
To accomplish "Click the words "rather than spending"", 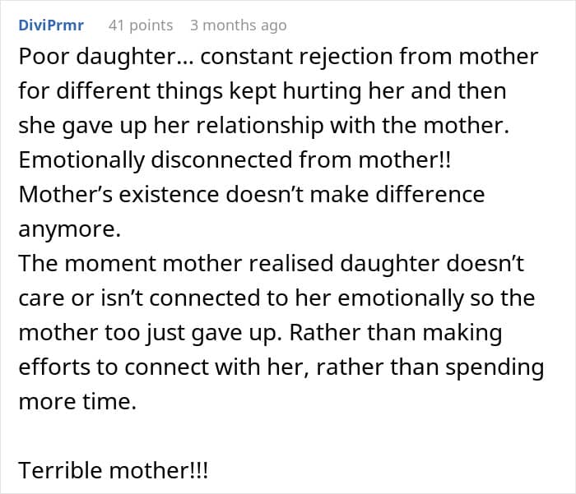I will (454, 367).
